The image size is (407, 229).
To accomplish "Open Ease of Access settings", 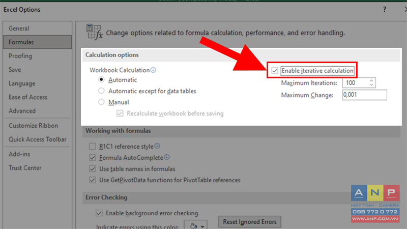I will (x=37, y=97).
